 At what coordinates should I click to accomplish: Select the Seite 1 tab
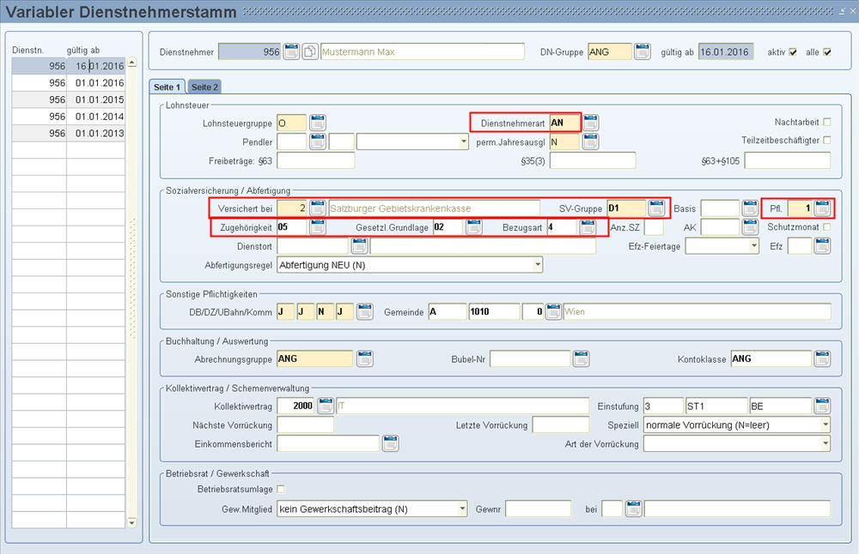coord(167,87)
